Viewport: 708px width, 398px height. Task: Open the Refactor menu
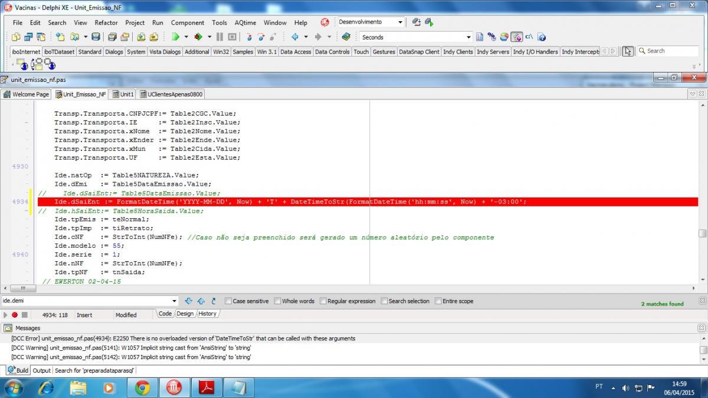tap(106, 22)
